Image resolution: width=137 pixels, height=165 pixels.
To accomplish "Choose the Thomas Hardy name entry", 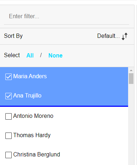I will point(32,135).
